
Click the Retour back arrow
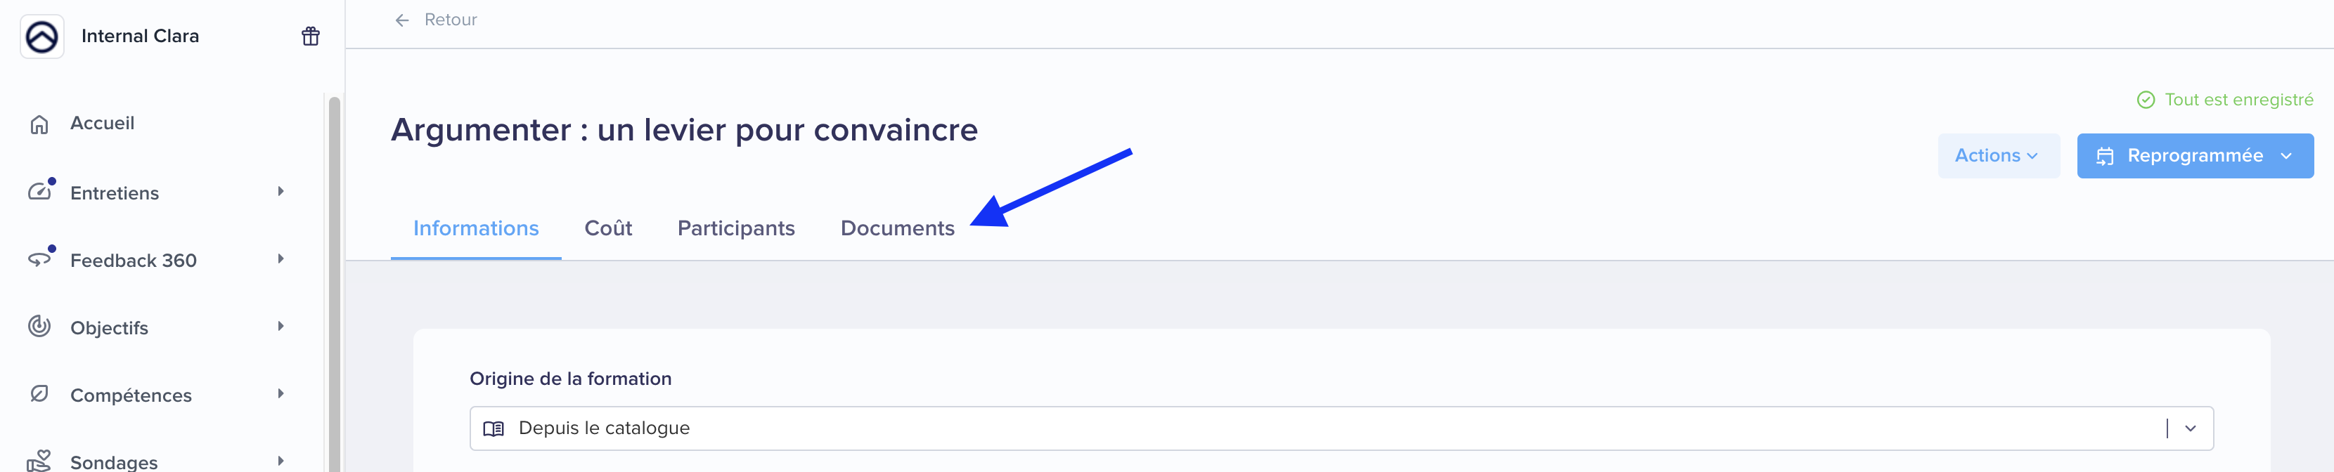402,20
